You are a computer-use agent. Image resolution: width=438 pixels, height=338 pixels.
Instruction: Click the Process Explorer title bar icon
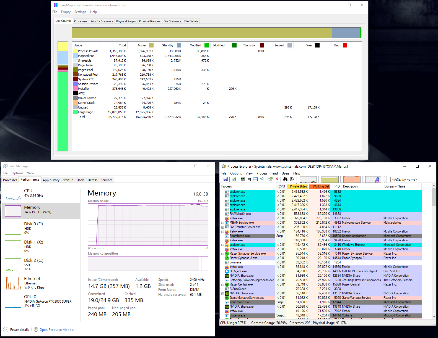point(224,166)
